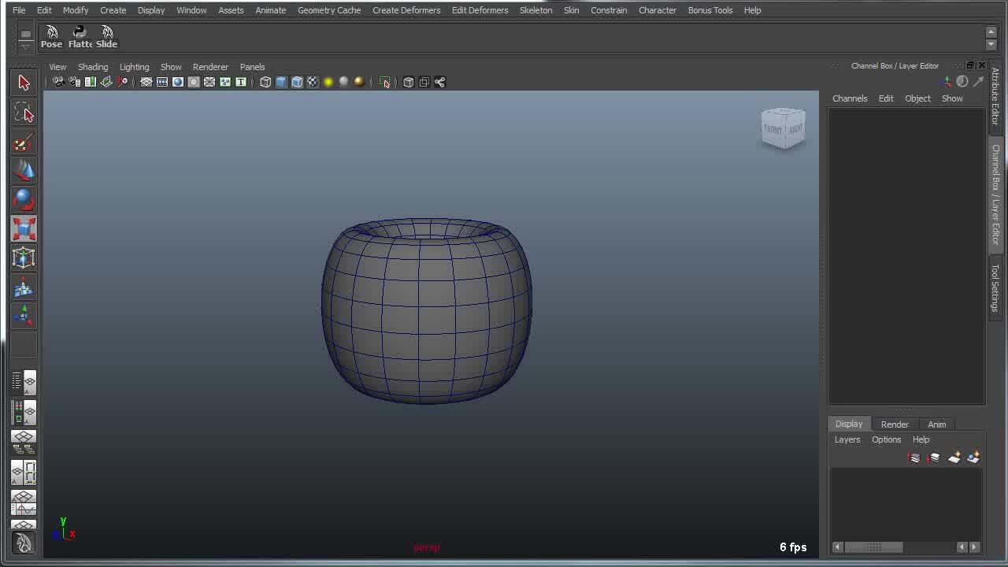Expand the layer editor Options menu

[886, 439]
